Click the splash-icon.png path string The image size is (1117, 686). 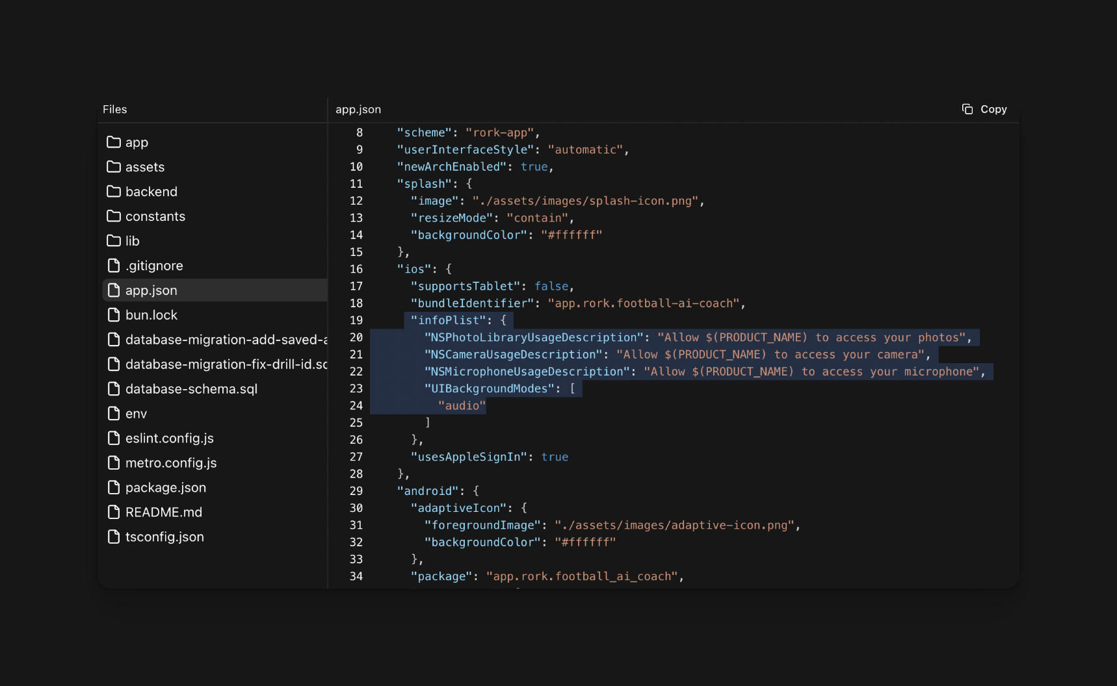pos(585,201)
